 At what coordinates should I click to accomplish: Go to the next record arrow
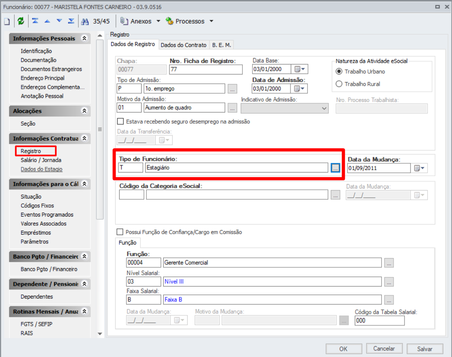pyautogui.click(x=59, y=21)
